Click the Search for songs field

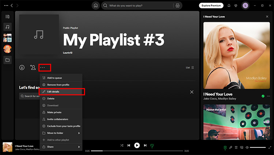(x=30, y=96)
